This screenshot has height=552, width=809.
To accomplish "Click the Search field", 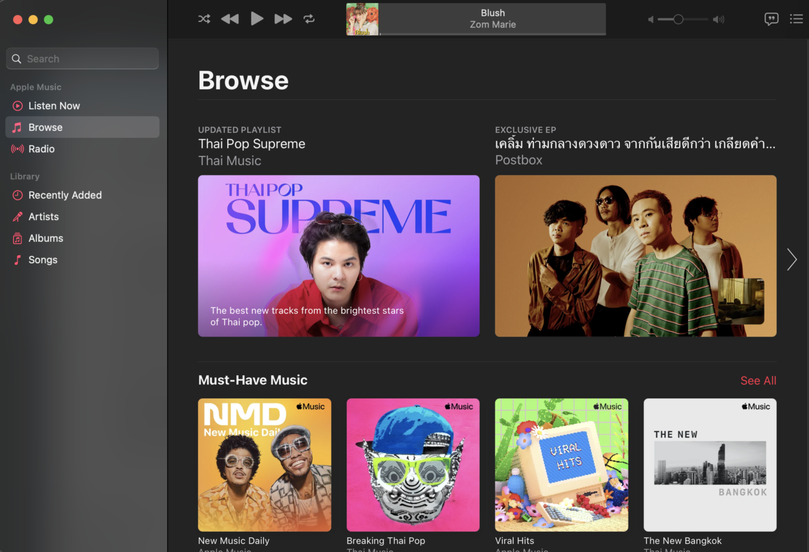I will coord(83,59).
